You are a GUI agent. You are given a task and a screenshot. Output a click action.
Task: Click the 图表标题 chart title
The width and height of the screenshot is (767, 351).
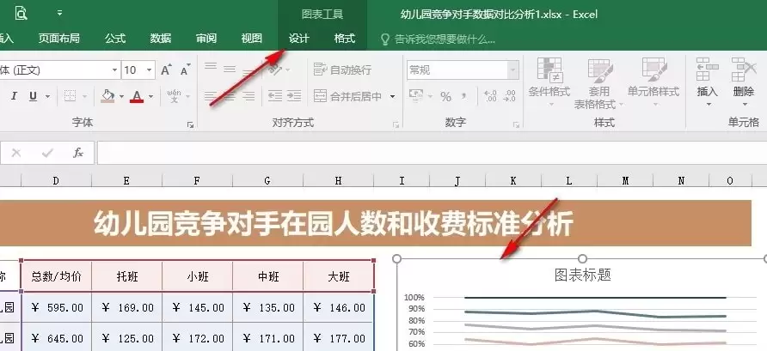[583, 275]
